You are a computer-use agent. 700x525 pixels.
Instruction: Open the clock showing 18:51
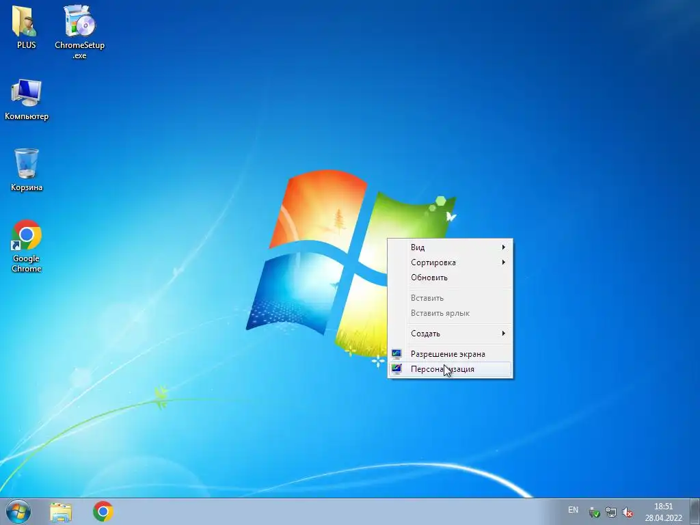[663, 512]
